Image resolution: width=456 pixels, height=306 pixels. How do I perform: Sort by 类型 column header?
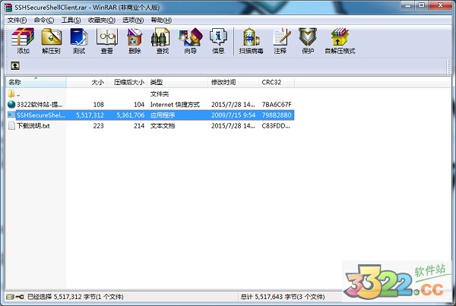tap(178, 82)
